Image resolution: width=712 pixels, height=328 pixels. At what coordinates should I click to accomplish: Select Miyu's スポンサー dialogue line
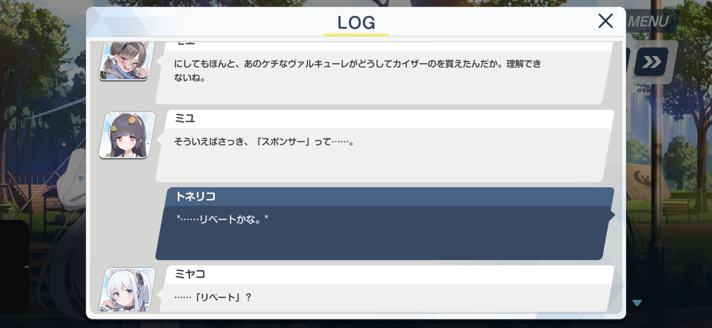point(264,142)
